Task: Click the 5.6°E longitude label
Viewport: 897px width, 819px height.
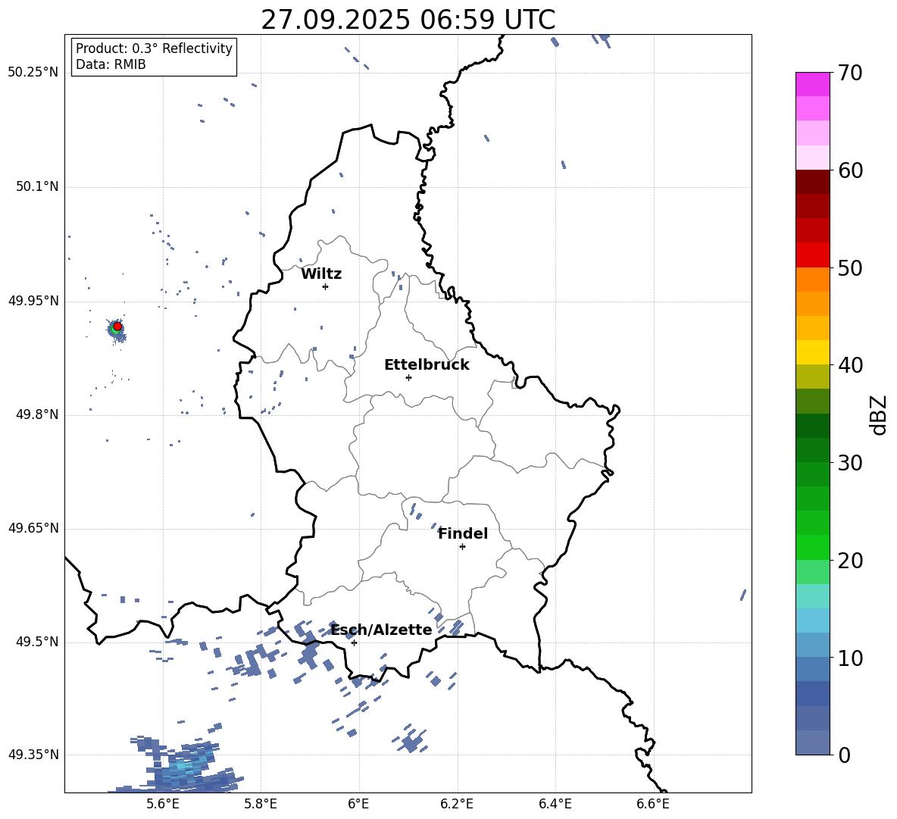Action: (x=163, y=804)
